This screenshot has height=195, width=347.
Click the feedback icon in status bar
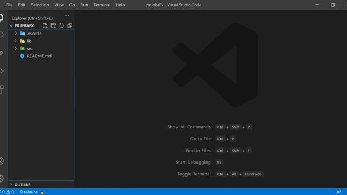click(x=338, y=192)
